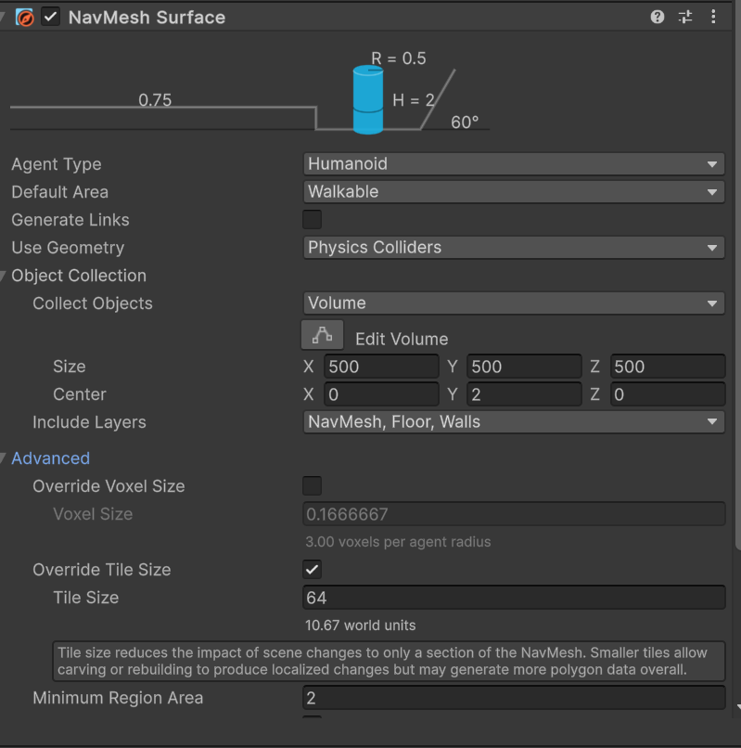The width and height of the screenshot is (741, 748).
Task: Click into the Size X field showing 500
Action: (x=380, y=366)
